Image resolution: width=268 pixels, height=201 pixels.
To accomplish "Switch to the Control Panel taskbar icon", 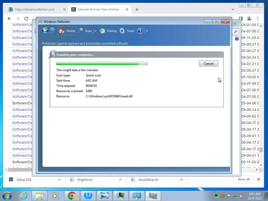I will point(137,196).
